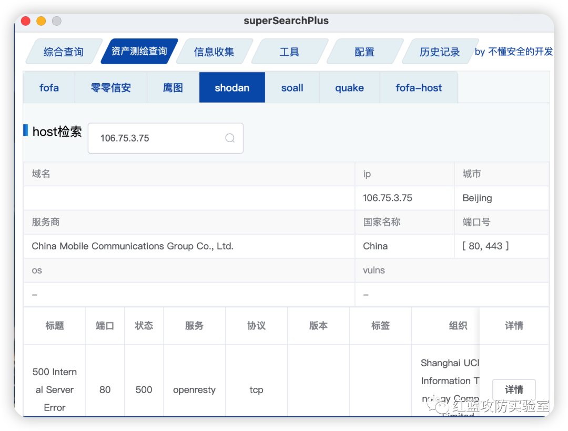Minimize the window using the yellow button
This screenshot has height=431, width=568.
click(42, 21)
